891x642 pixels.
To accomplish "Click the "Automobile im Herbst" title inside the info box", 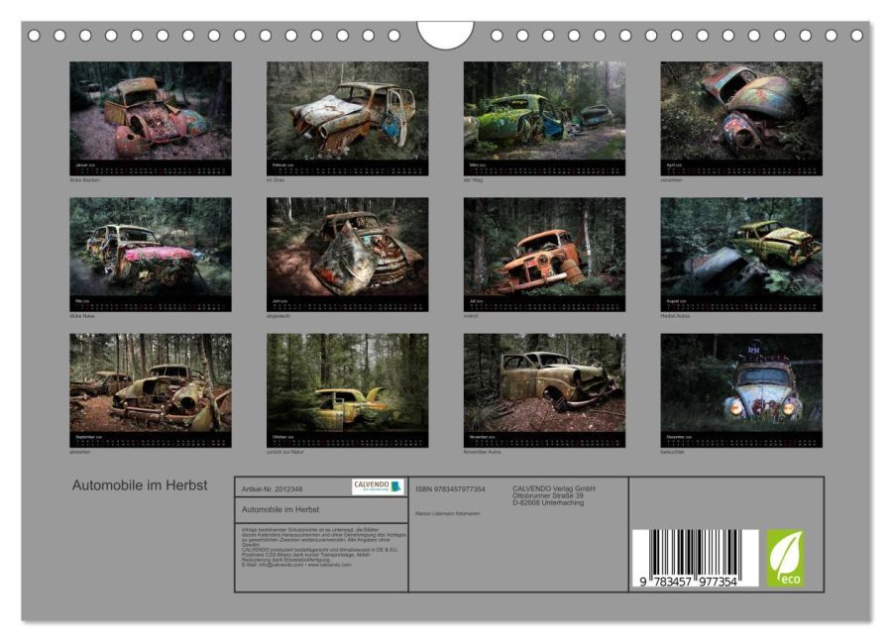I will click(x=280, y=509).
